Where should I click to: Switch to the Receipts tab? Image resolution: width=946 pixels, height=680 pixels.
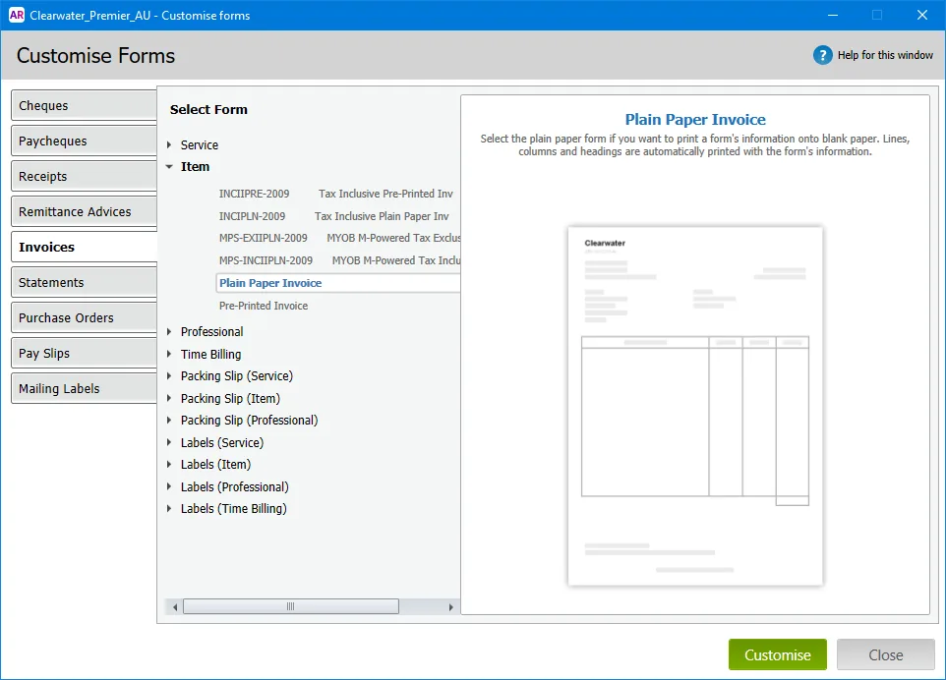coord(84,176)
